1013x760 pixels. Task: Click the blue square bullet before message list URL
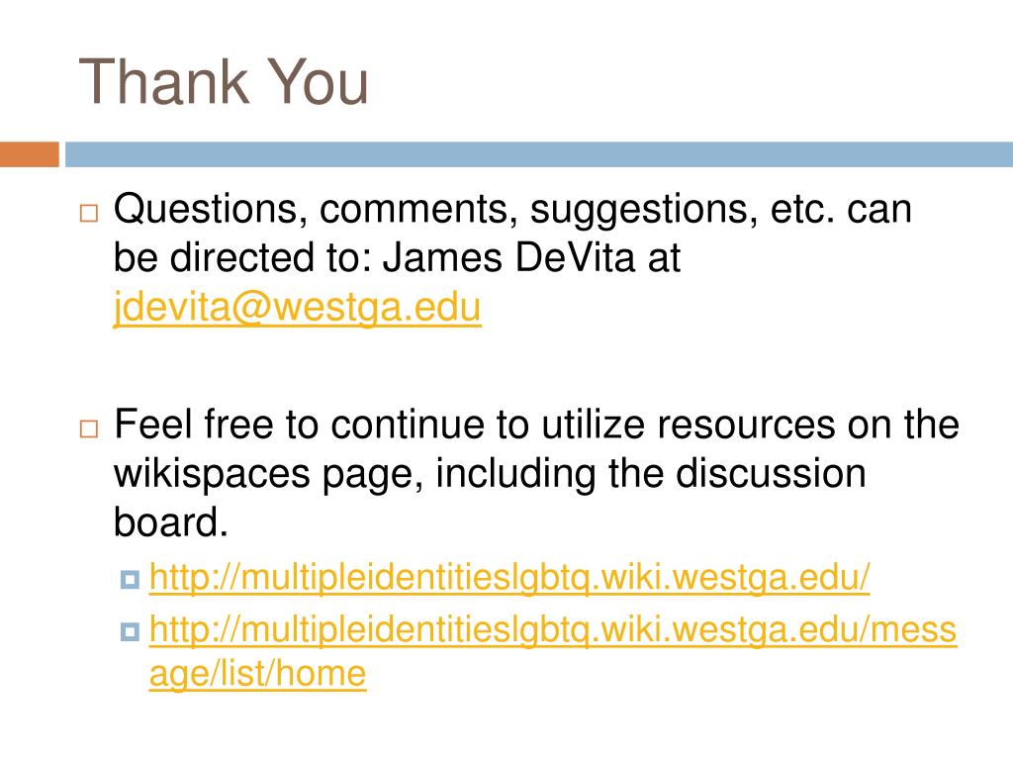tap(130, 632)
